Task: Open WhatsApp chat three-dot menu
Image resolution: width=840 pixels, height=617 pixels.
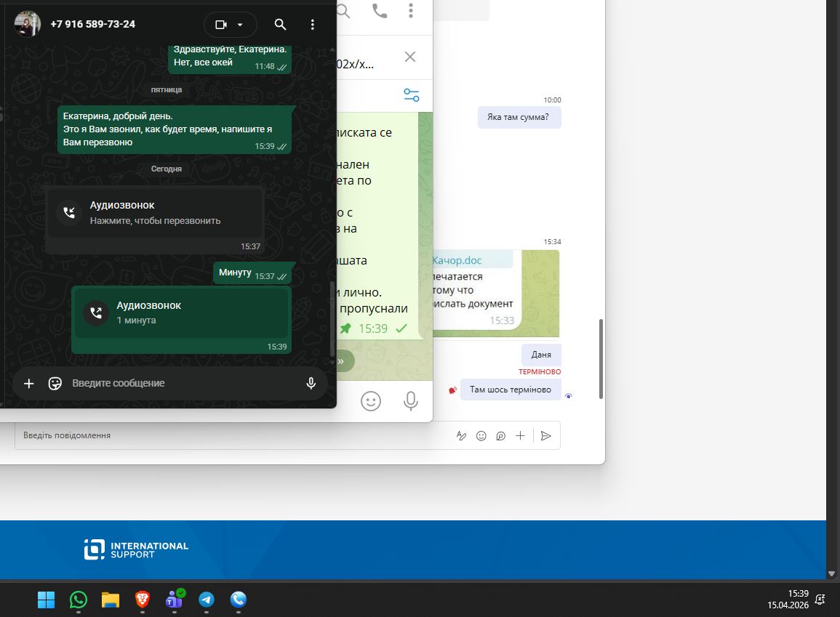Action: (312, 25)
